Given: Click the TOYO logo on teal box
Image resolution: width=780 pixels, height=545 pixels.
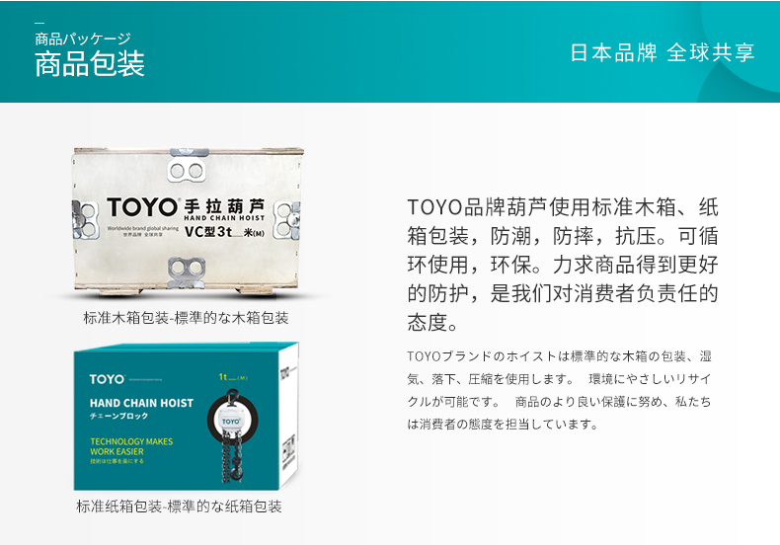Looking at the screenshot, I should point(107,379).
